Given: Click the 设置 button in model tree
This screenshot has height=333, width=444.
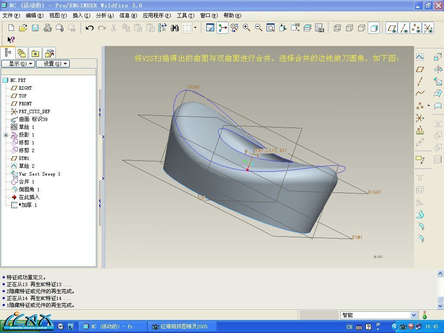Looking at the screenshot, I should 52,64.
